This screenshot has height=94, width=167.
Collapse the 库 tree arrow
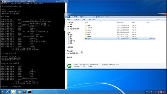point(66,33)
